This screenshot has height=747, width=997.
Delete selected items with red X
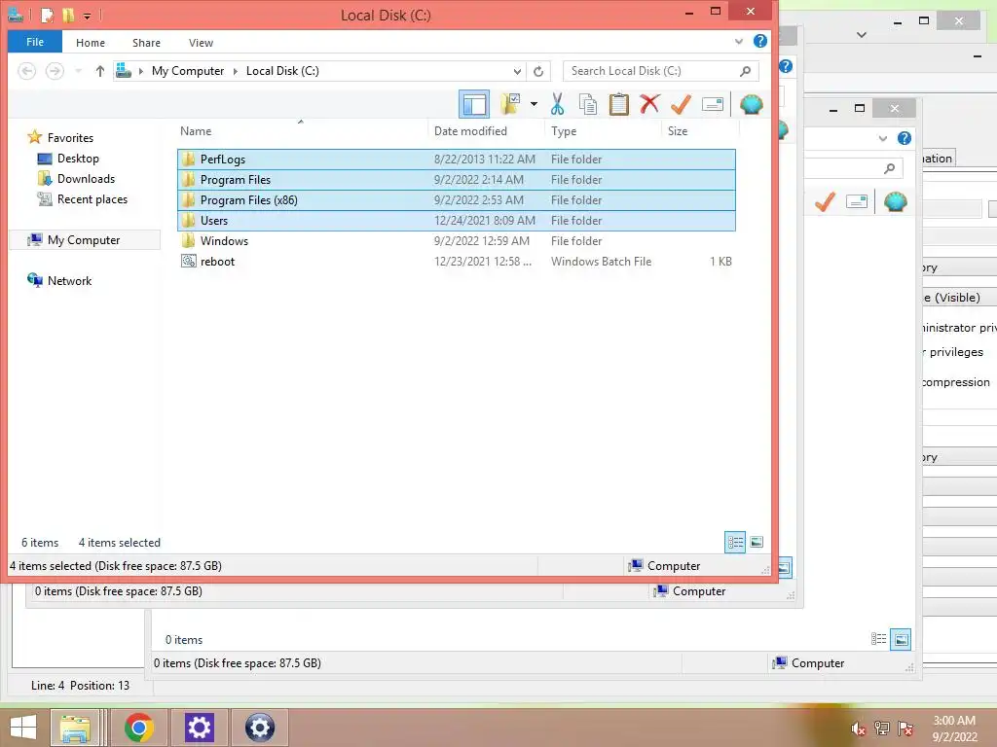click(649, 103)
